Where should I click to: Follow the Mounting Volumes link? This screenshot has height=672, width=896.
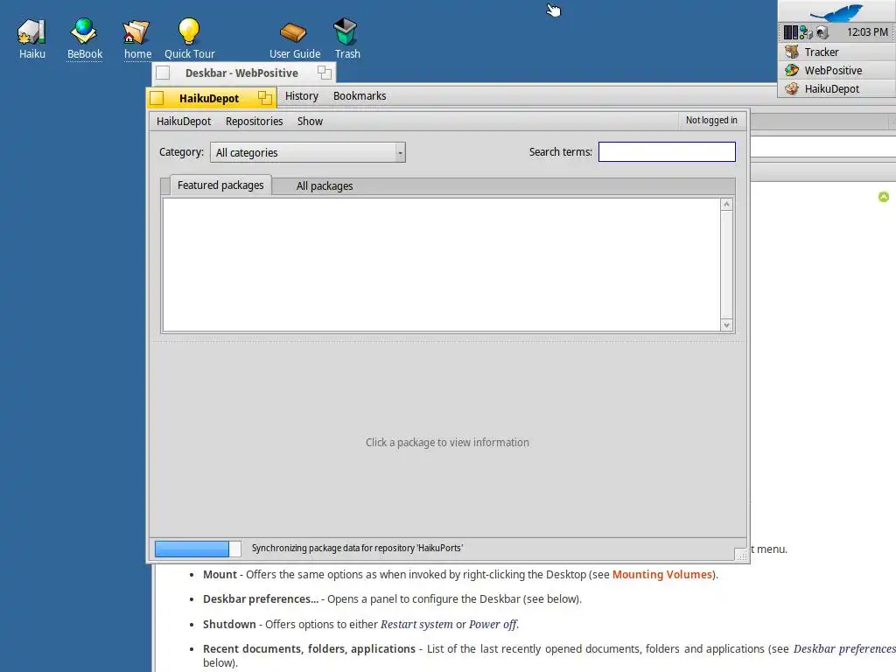[661, 574]
